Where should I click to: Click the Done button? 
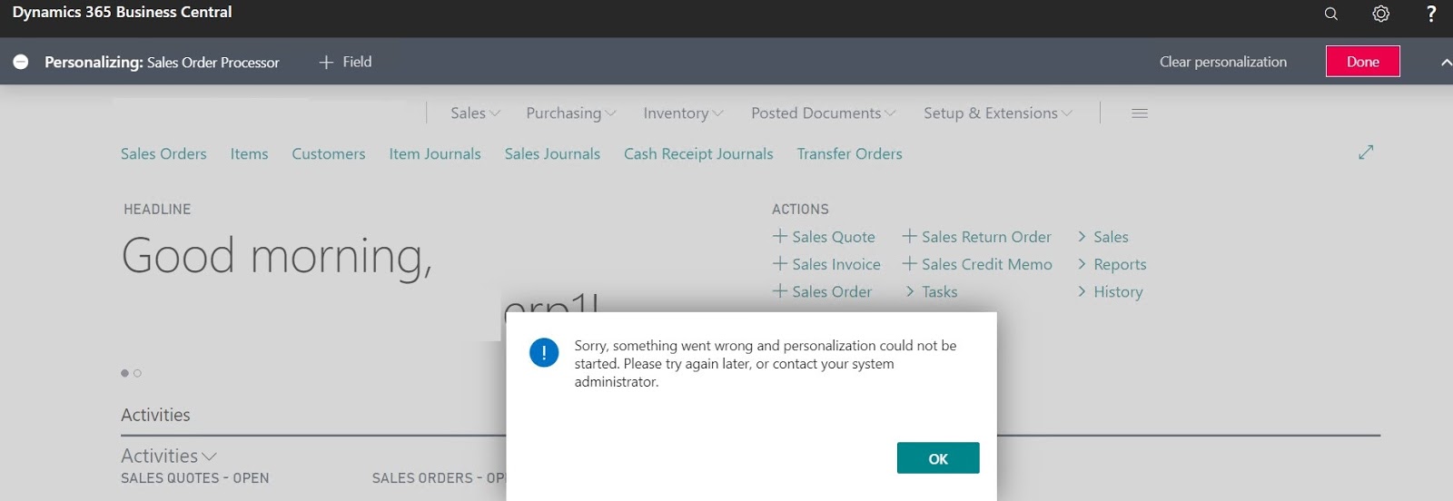(x=1362, y=62)
